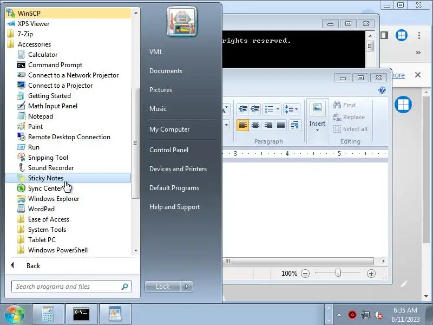Launch Math Input Panel
The width and height of the screenshot is (433, 325).
point(68,106)
